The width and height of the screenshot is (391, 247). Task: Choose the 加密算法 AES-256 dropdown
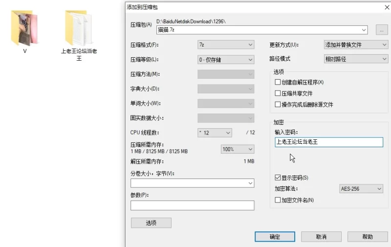tap(361, 189)
